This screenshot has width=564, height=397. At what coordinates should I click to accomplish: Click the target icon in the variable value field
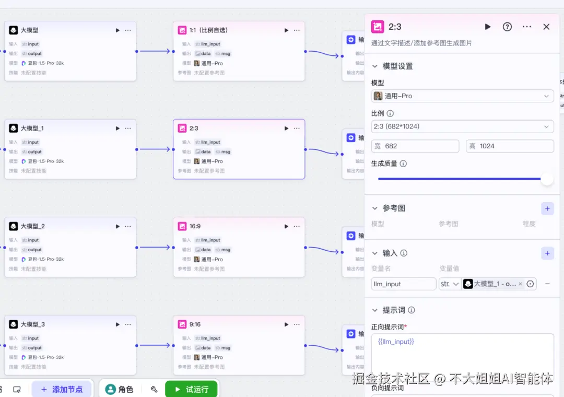pyautogui.click(x=530, y=284)
